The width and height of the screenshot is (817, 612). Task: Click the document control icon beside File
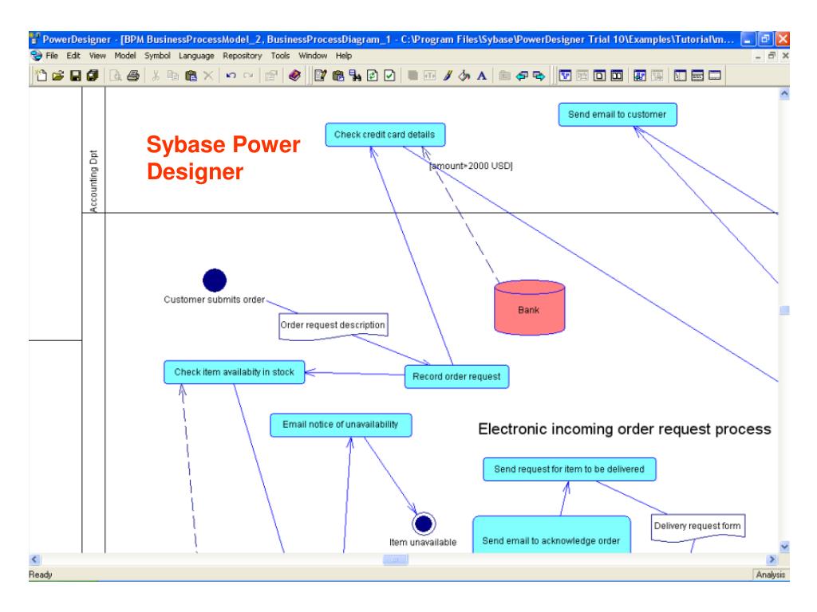pyautogui.click(x=36, y=56)
